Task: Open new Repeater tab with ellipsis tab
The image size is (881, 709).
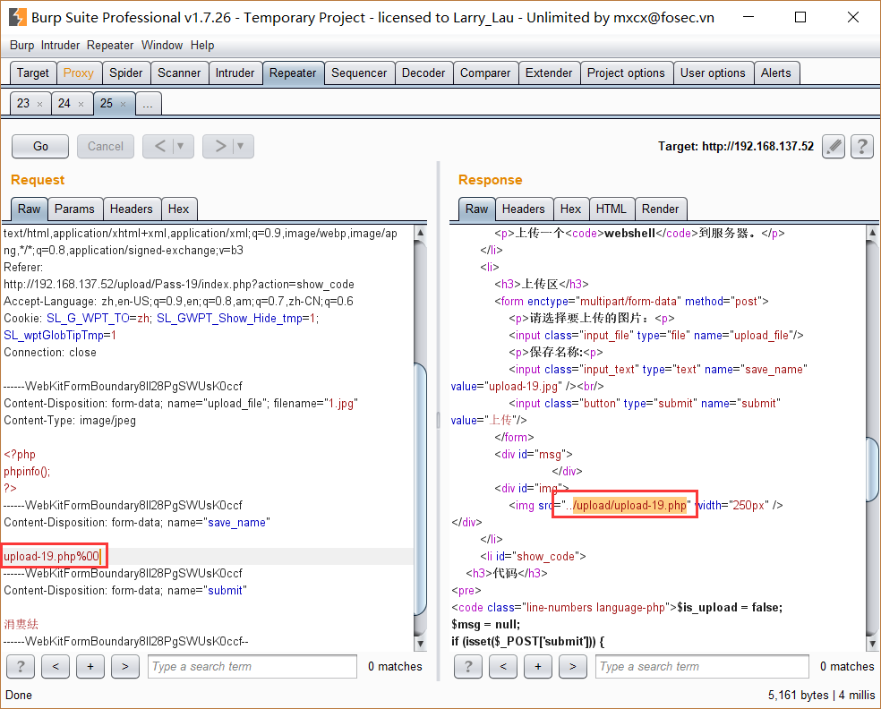Action: [148, 104]
